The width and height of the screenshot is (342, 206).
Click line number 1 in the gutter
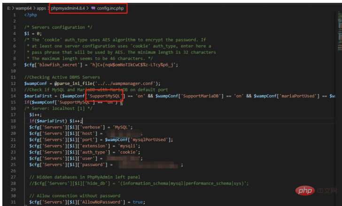coord(15,15)
